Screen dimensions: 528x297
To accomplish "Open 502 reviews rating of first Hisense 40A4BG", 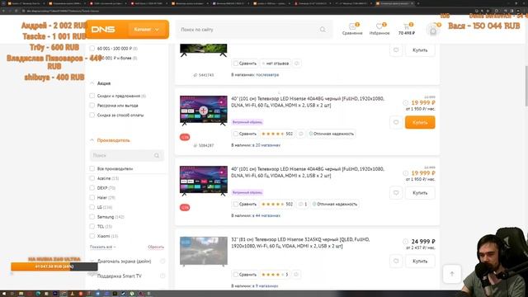I will tap(277, 134).
